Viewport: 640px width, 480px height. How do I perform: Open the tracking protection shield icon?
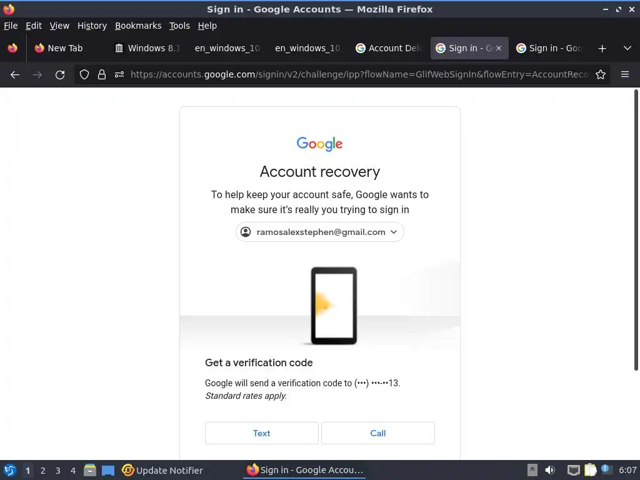point(84,74)
